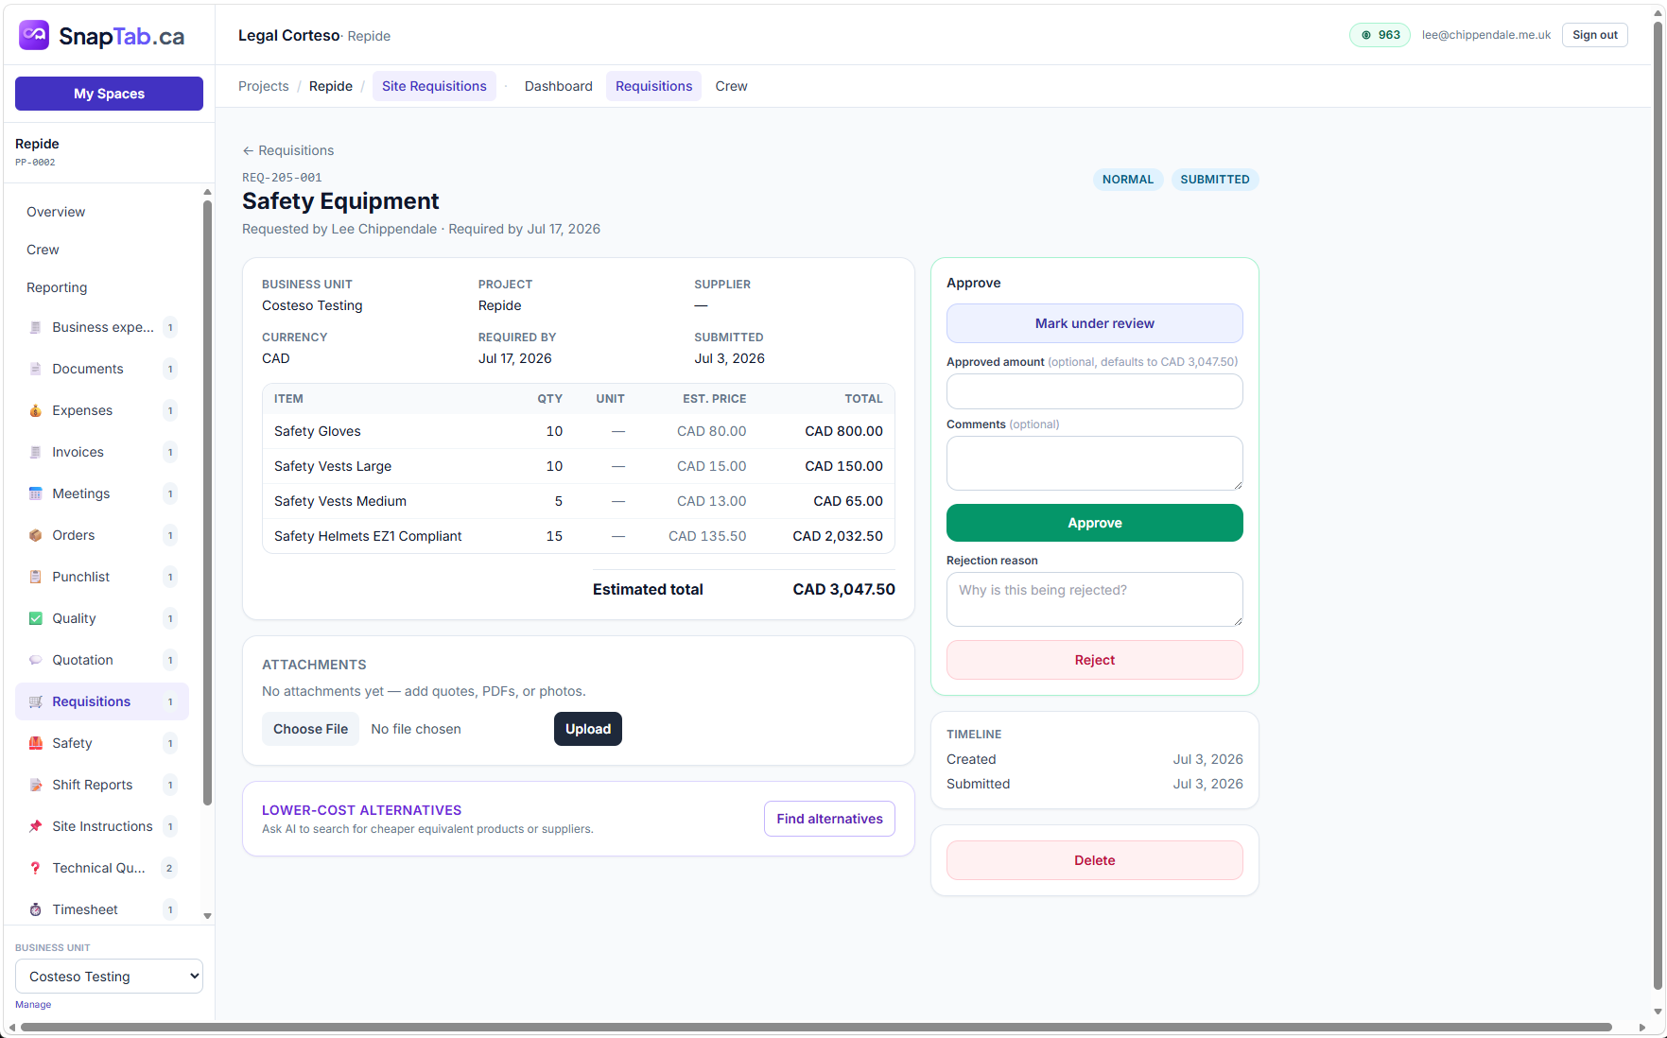
Task: Click the CAD 3,047.50 estimated total
Action: 843,589
